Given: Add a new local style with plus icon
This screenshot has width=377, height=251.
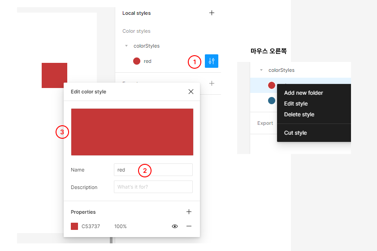Looking at the screenshot, I should [212, 13].
